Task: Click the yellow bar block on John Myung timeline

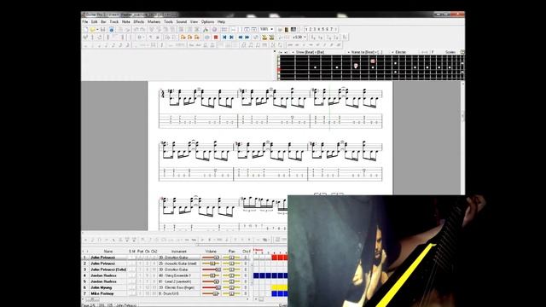Action: point(280,287)
